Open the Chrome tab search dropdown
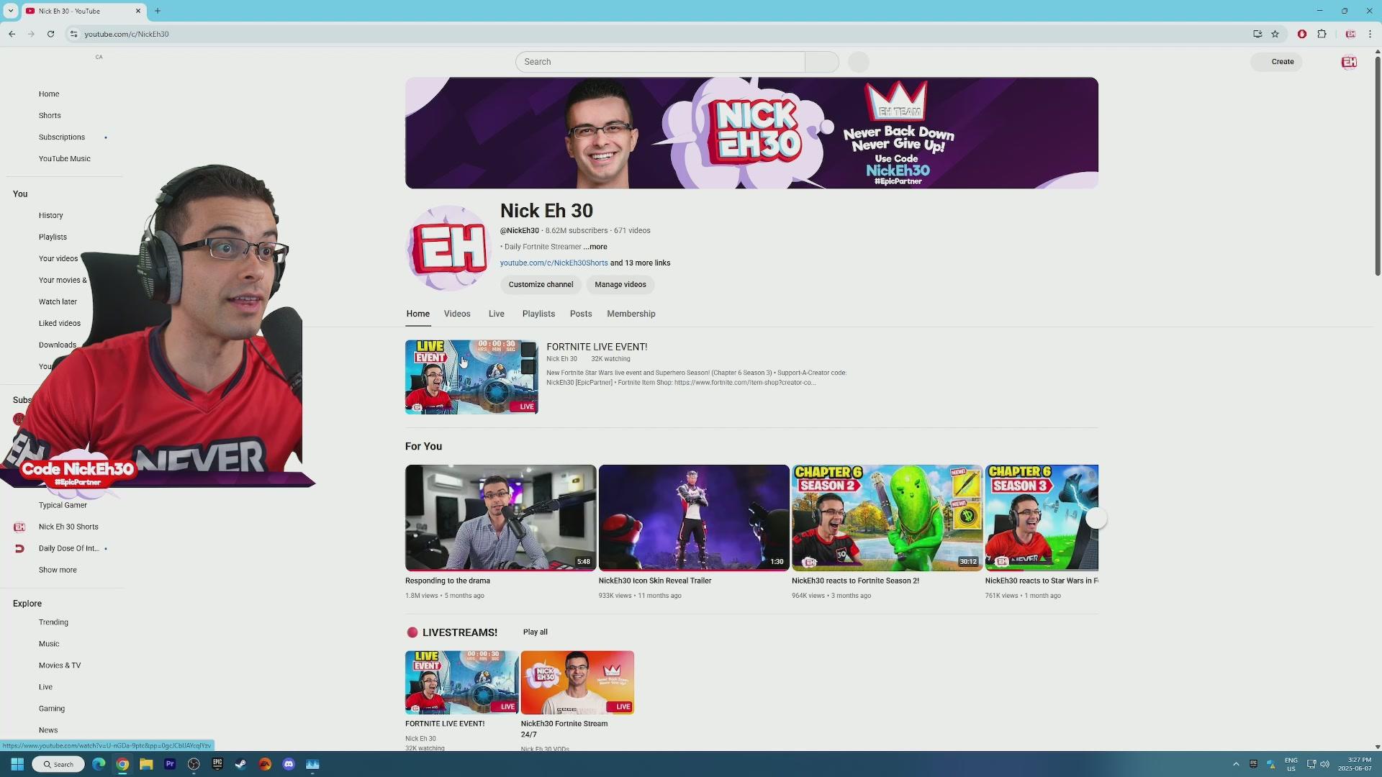Image resolution: width=1382 pixels, height=777 pixels. pyautogui.click(x=10, y=11)
